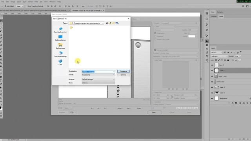Open Network (Сеть) location in save dialog
Screen dimensions: 251x141
(x=60, y=62)
